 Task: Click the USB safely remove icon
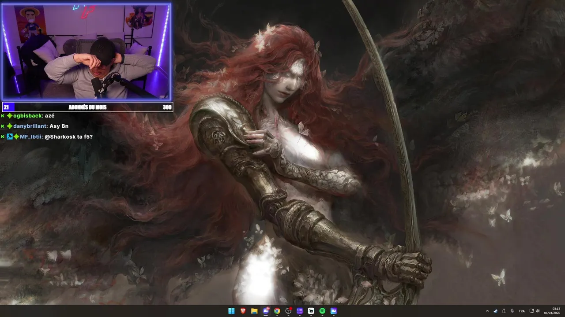[504, 311]
